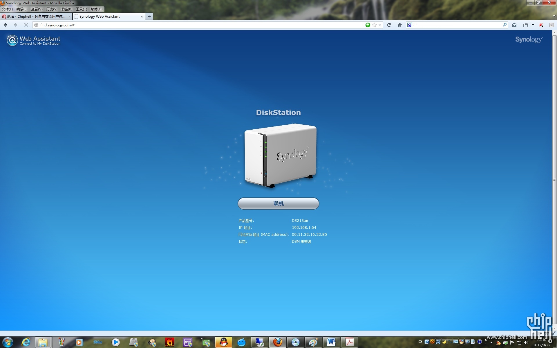Open the Windows Start orb
Image resolution: width=557 pixels, height=348 pixels.
coord(8,342)
